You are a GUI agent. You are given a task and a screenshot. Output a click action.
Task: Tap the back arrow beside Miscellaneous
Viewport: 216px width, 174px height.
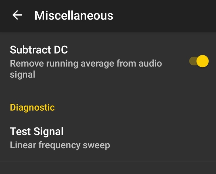[17, 15]
